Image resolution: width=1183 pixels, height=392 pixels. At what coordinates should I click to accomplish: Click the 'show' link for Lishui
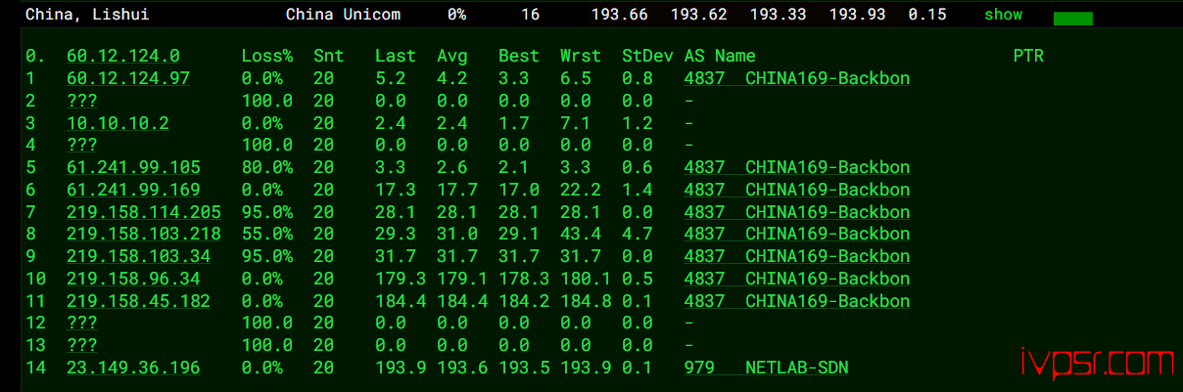(1003, 15)
